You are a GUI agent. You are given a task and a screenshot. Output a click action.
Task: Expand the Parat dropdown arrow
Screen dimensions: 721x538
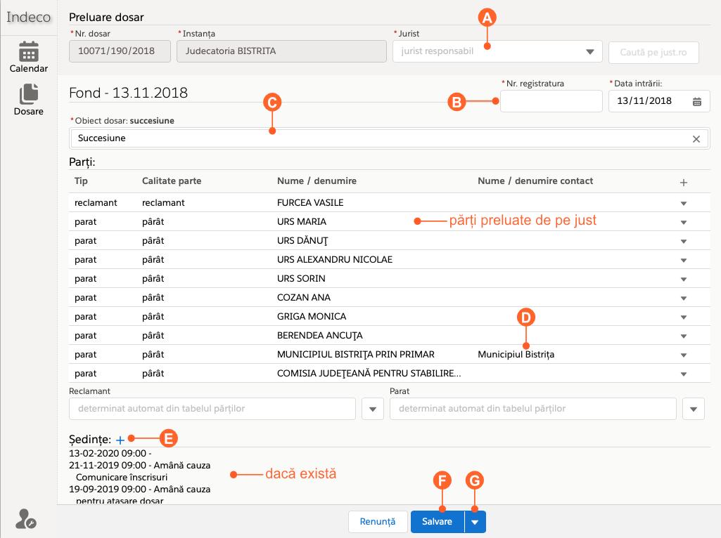[x=693, y=409]
